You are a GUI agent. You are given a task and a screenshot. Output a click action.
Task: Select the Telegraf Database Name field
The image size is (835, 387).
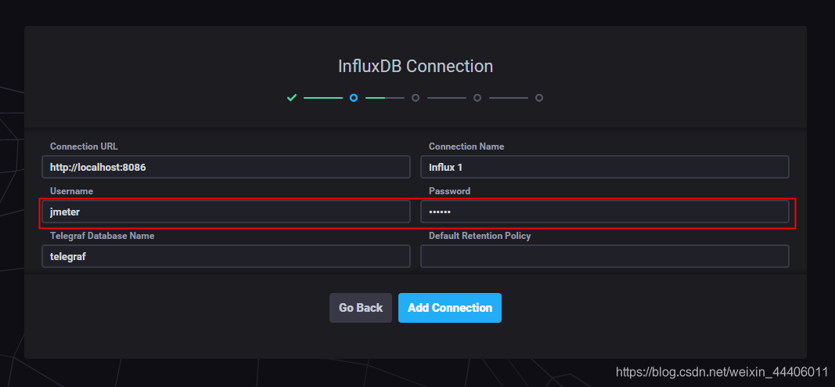pos(226,256)
